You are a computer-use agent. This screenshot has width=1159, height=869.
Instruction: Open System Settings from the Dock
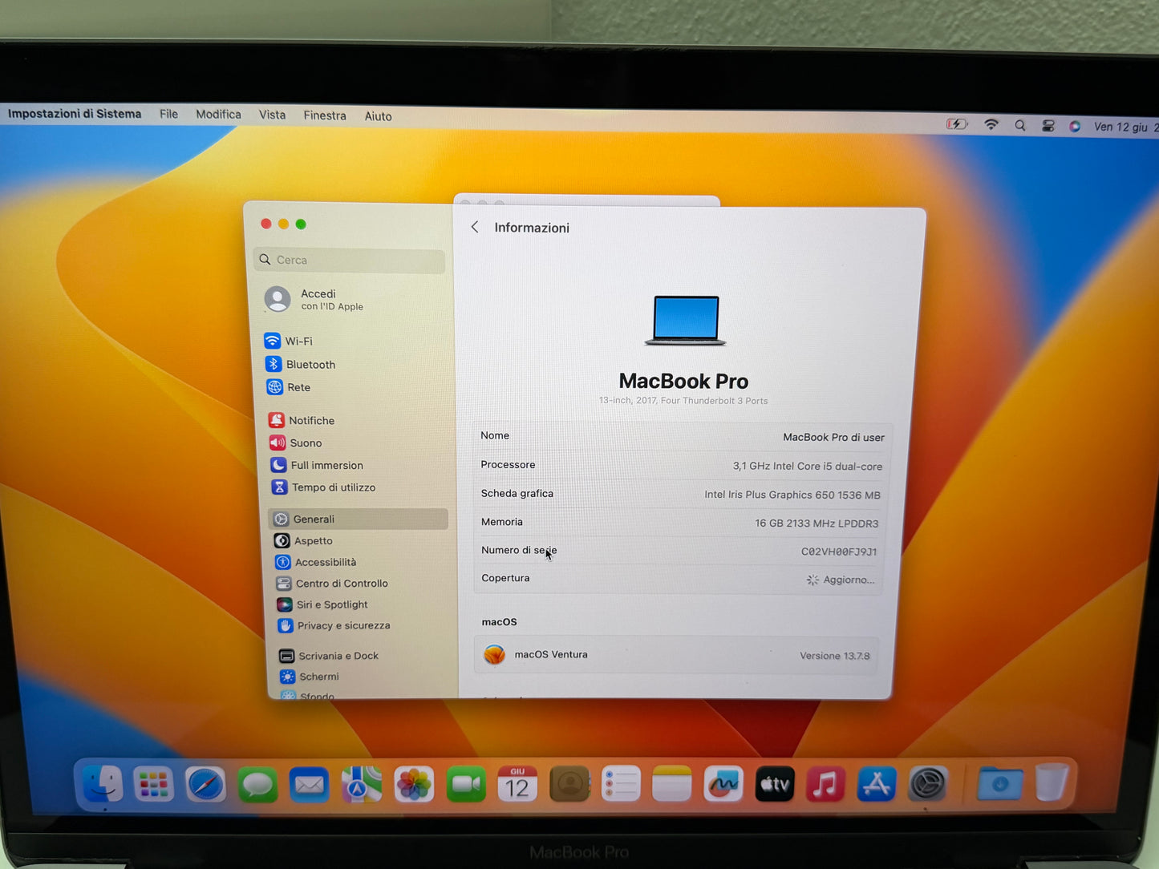click(x=928, y=784)
